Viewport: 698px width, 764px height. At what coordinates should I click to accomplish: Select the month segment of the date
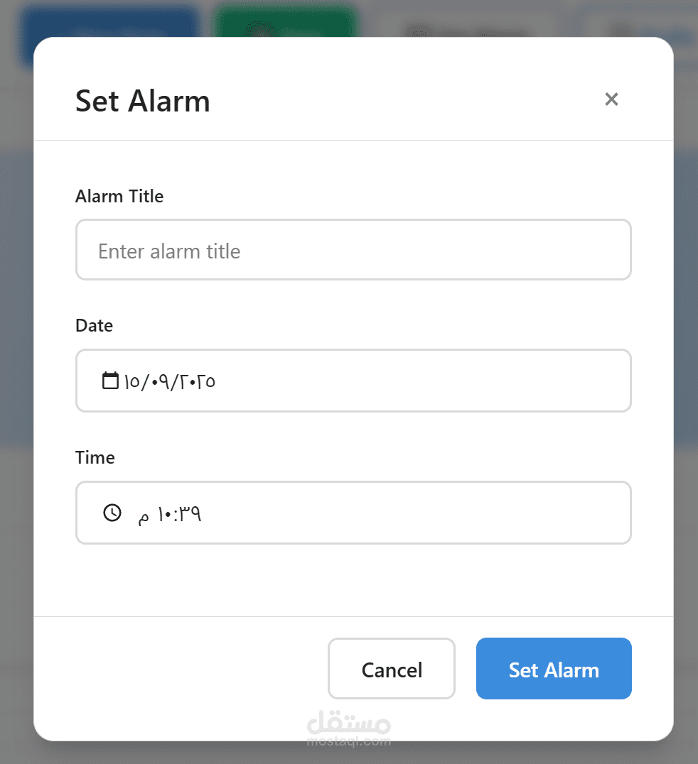(159, 381)
